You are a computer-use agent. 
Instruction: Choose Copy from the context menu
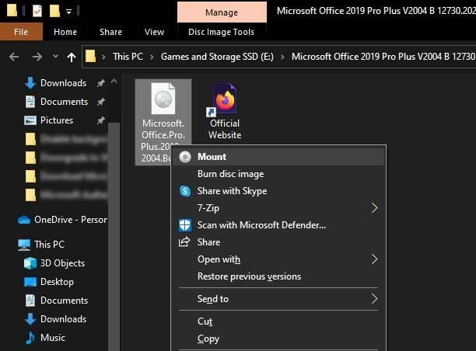[x=278, y=339]
